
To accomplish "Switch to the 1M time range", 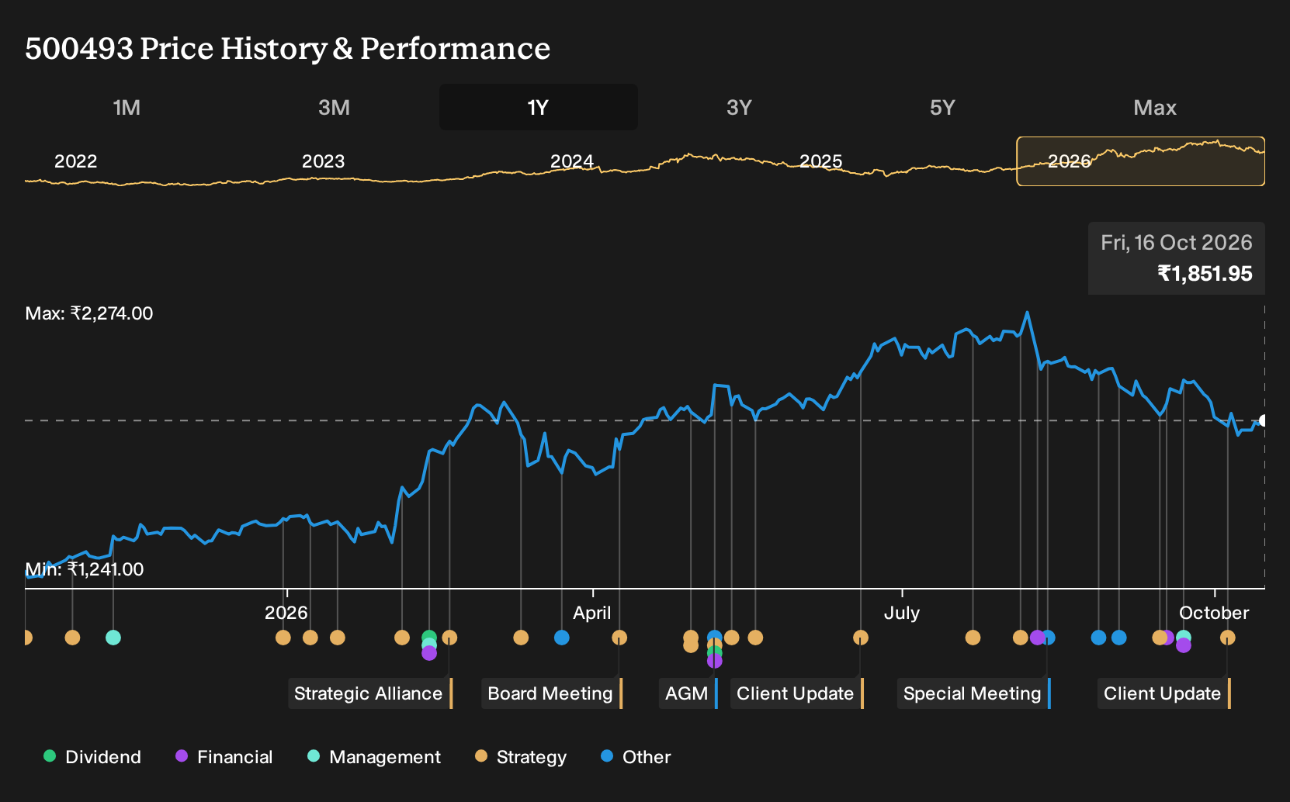I will point(127,107).
